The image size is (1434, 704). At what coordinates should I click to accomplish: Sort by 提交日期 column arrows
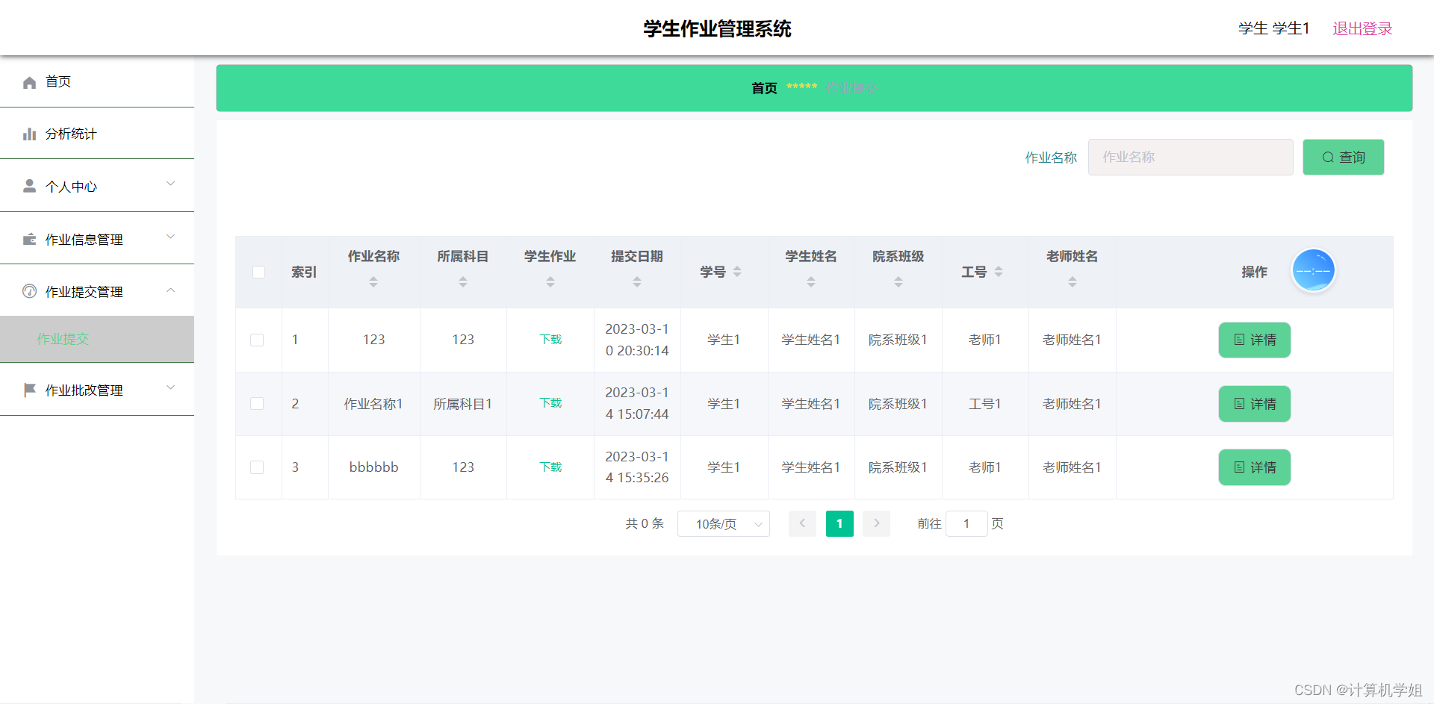(x=637, y=281)
